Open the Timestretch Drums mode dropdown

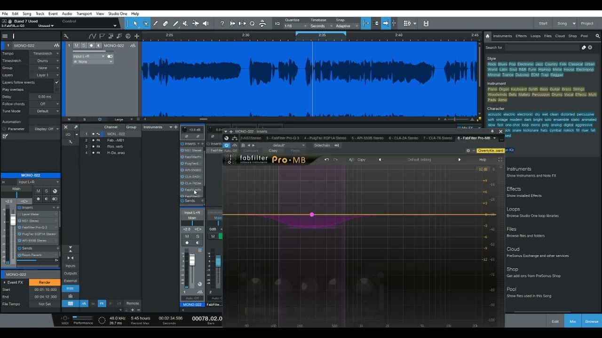coord(45,61)
